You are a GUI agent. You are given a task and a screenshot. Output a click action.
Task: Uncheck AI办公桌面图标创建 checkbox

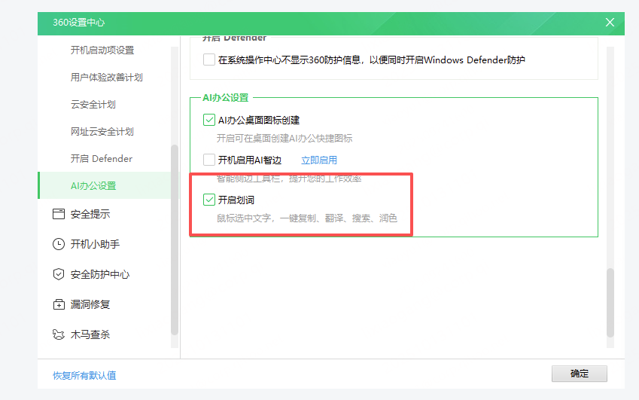(x=209, y=120)
